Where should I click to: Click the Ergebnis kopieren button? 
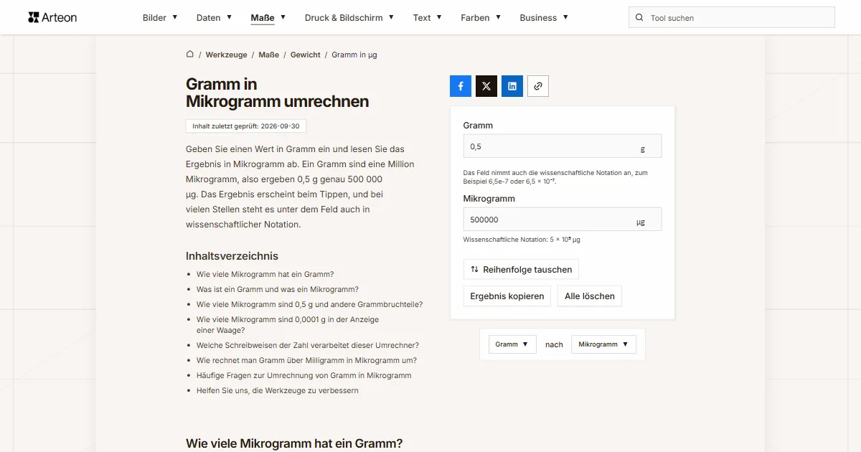click(x=507, y=296)
